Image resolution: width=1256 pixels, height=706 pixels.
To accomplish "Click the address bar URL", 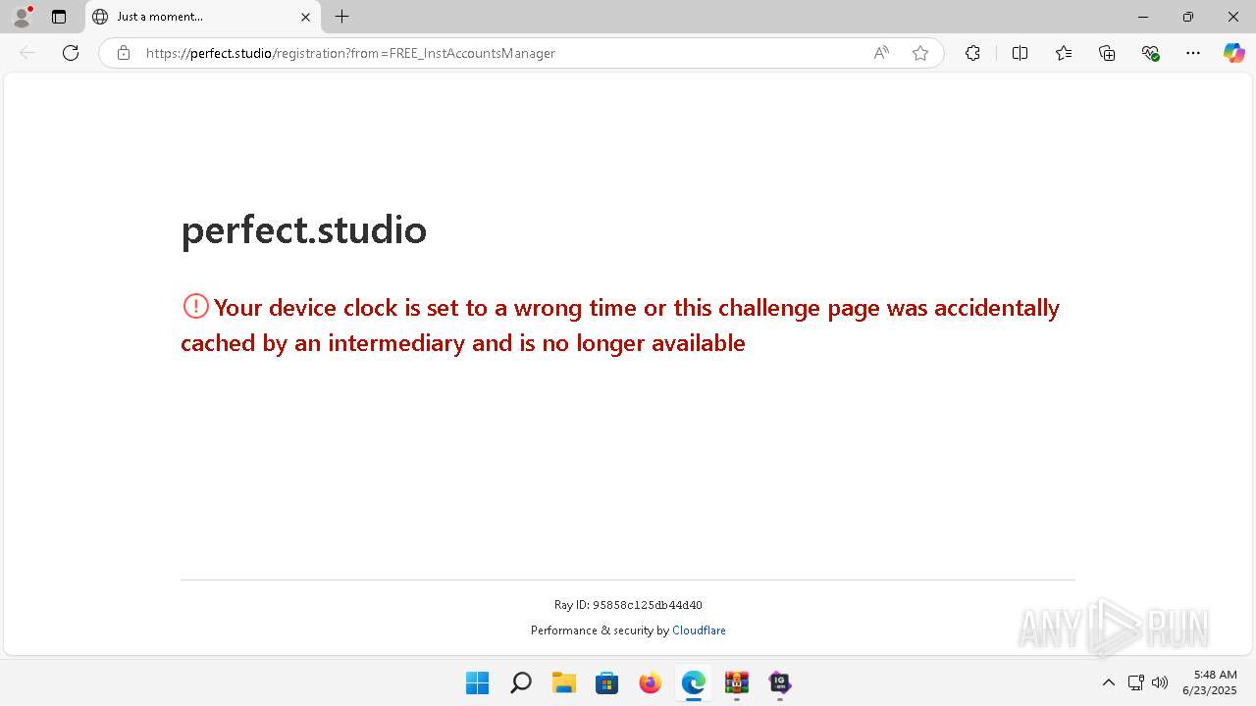I will click(x=350, y=53).
